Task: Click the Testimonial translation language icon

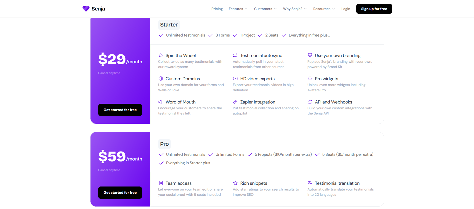Action: 310,183
